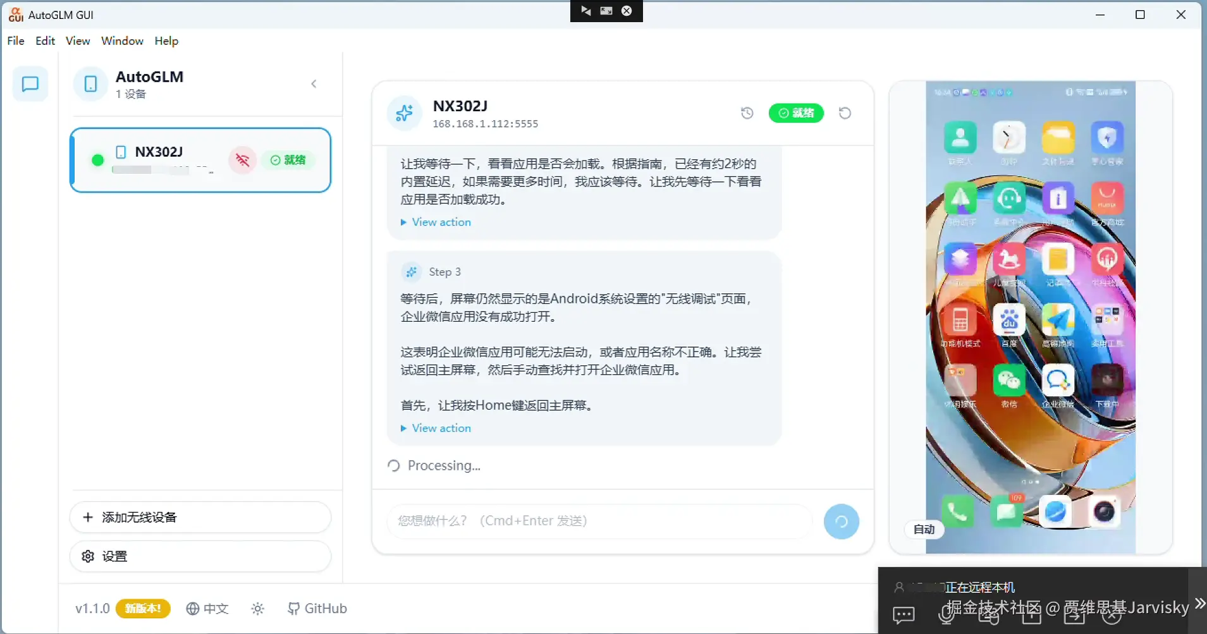The height and width of the screenshot is (634, 1207).
Task: Toggle light/dark theme sun icon
Action: [x=257, y=609]
